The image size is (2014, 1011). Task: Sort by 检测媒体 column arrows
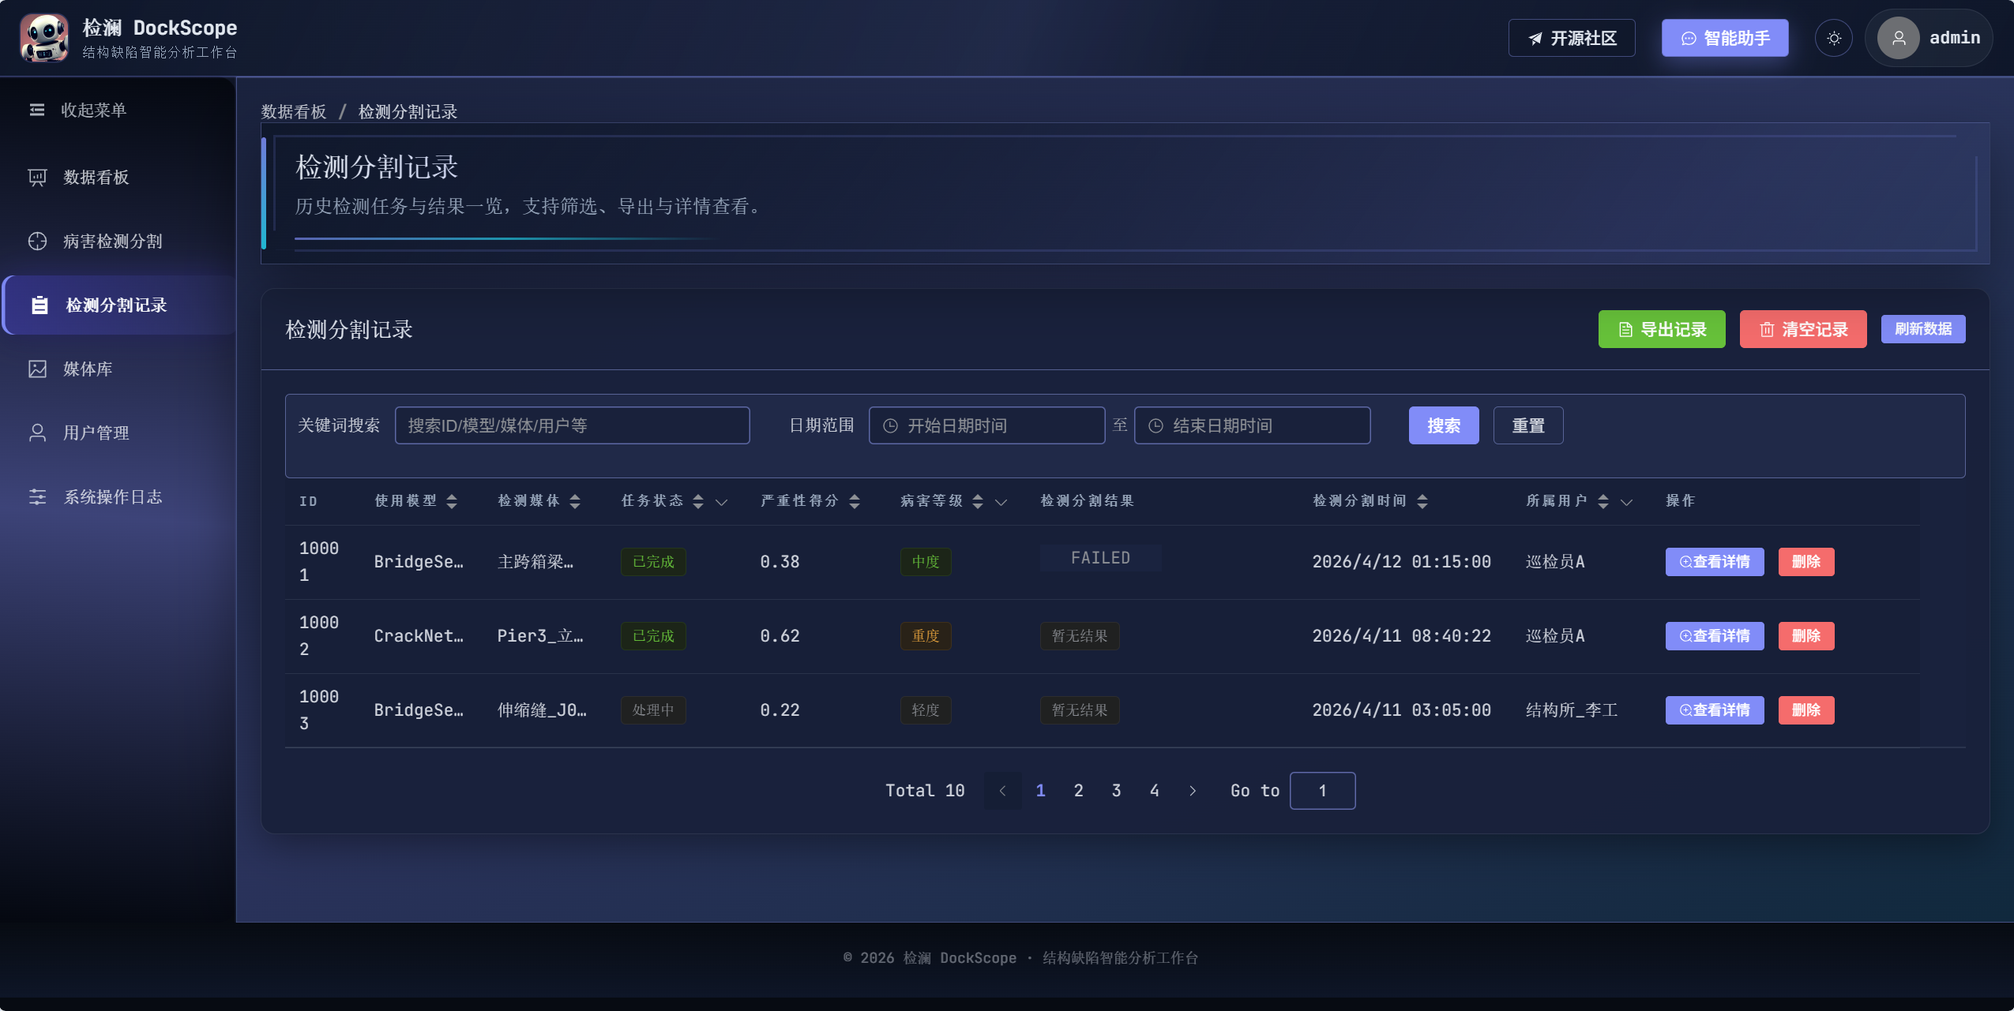575,501
